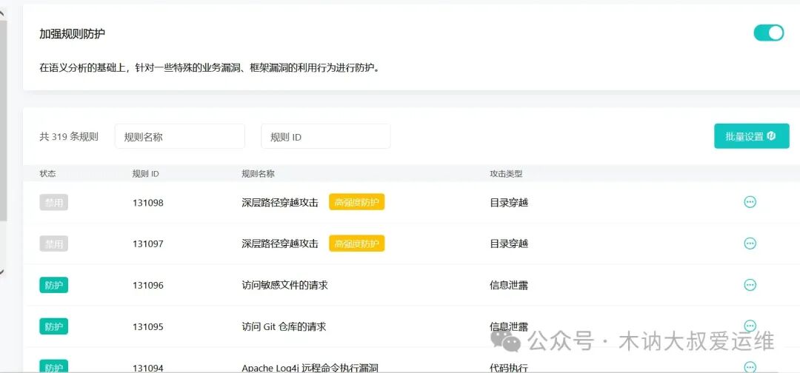
Task: Toggle the 加强规则防护 switch off
Action: [x=768, y=33]
